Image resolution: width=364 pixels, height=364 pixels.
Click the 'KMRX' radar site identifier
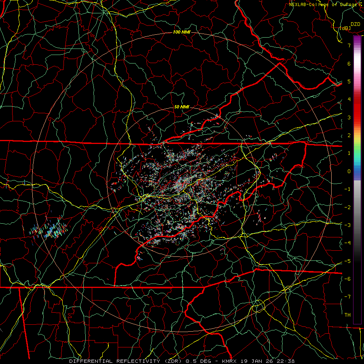(229, 361)
